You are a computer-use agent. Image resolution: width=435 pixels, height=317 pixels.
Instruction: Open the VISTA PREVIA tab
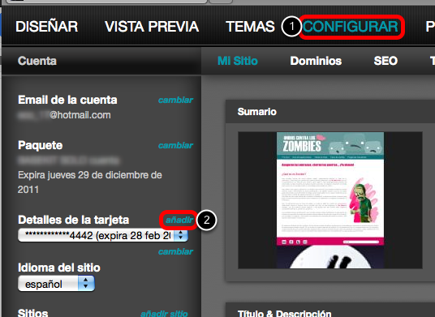point(152,27)
